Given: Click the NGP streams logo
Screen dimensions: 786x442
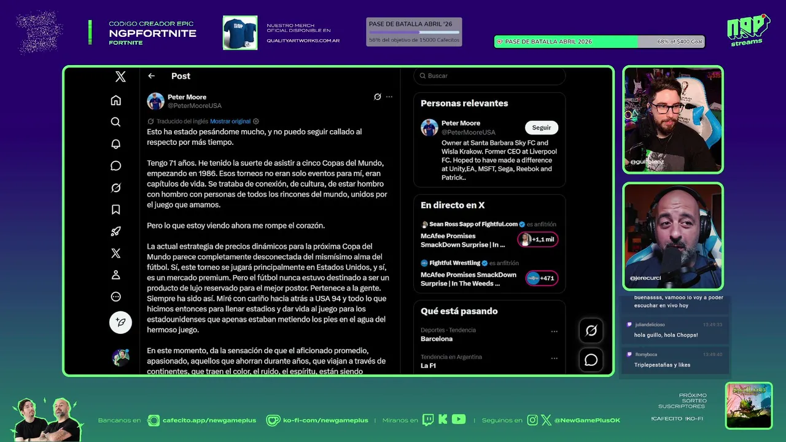Looking at the screenshot, I should [x=748, y=29].
